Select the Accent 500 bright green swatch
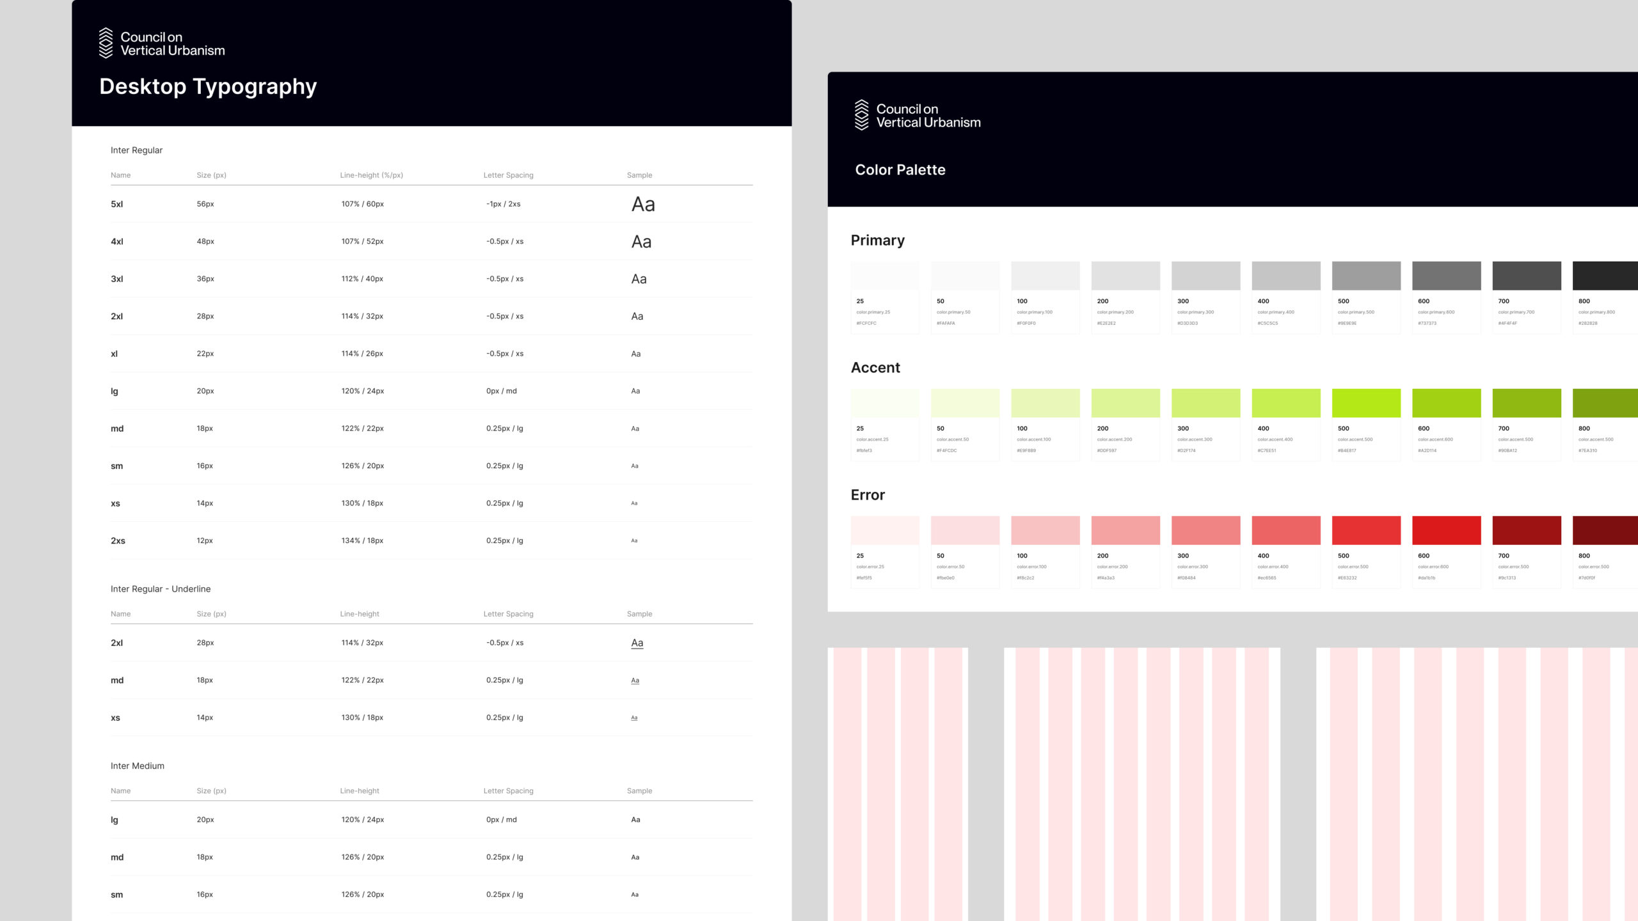The height and width of the screenshot is (921, 1638). [x=1365, y=403]
